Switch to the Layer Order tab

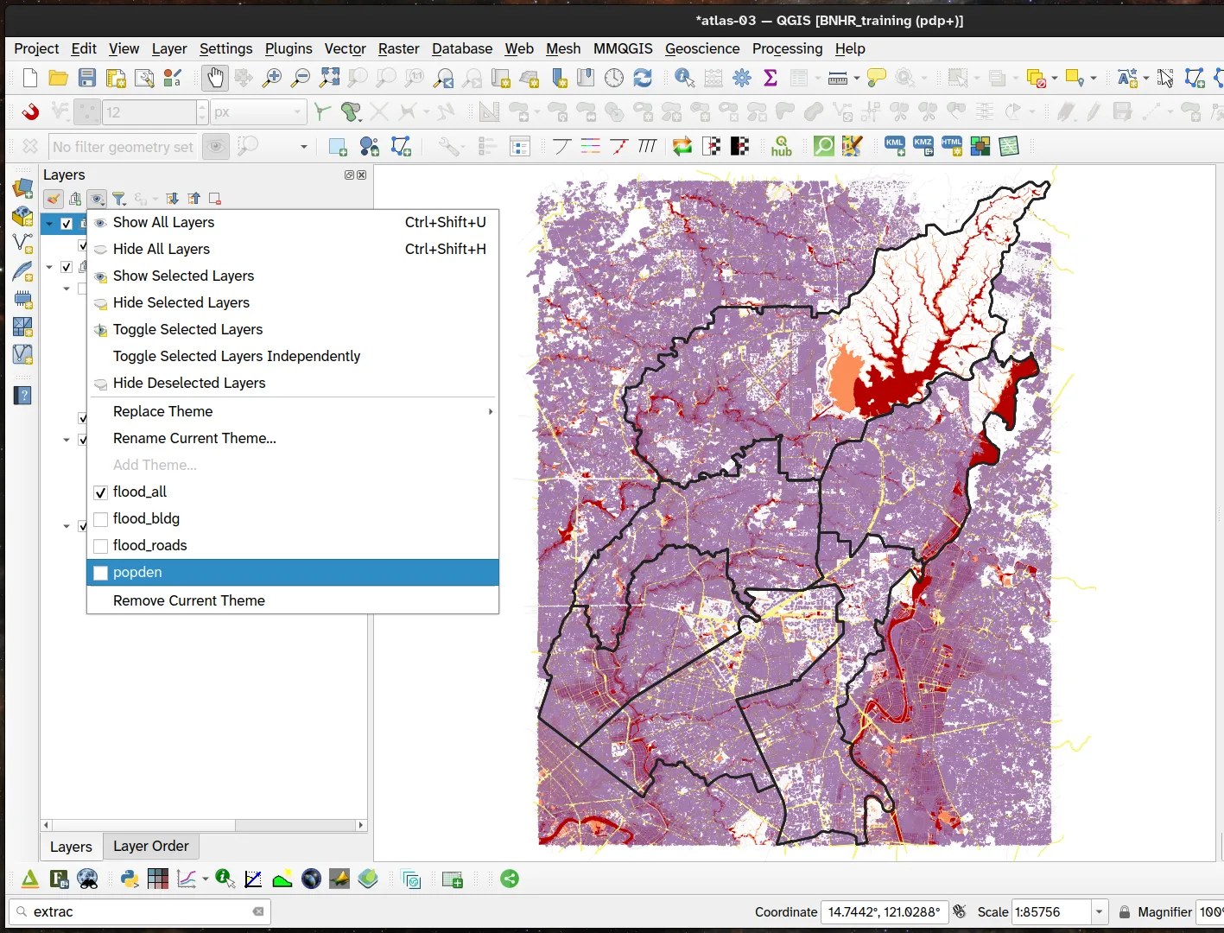click(151, 847)
